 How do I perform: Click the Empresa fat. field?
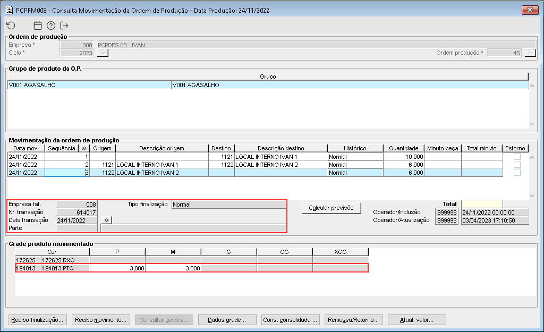[x=76, y=205]
